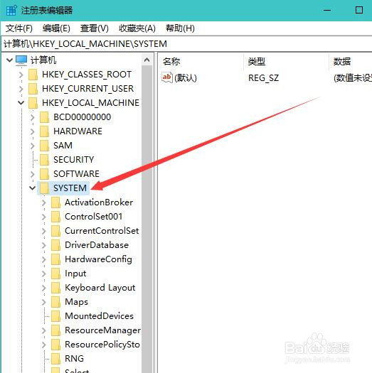
Task: Expand the SOFTWARE key
Action: (33, 174)
